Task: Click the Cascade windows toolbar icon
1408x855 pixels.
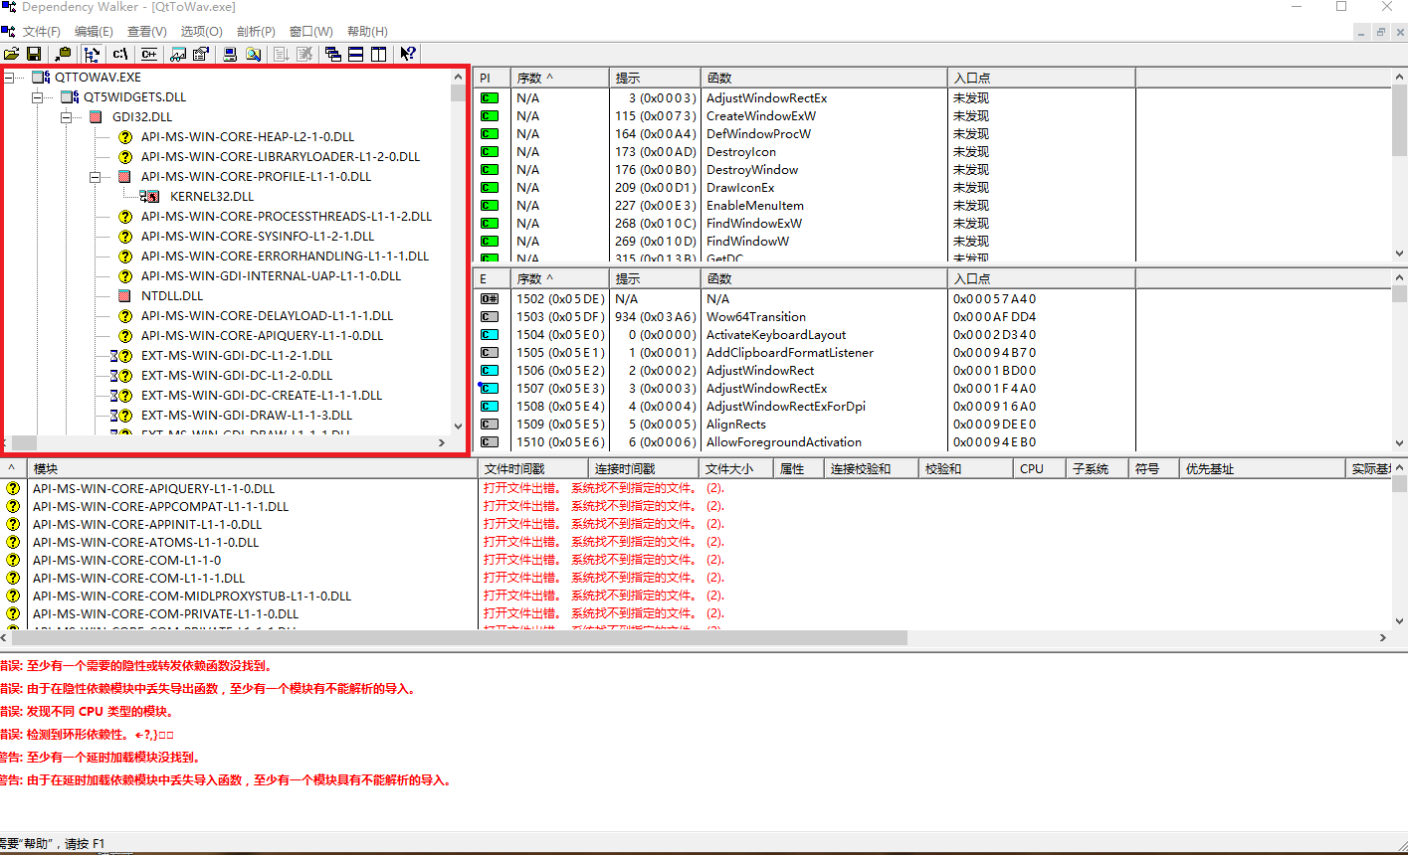Action: [333, 54]
